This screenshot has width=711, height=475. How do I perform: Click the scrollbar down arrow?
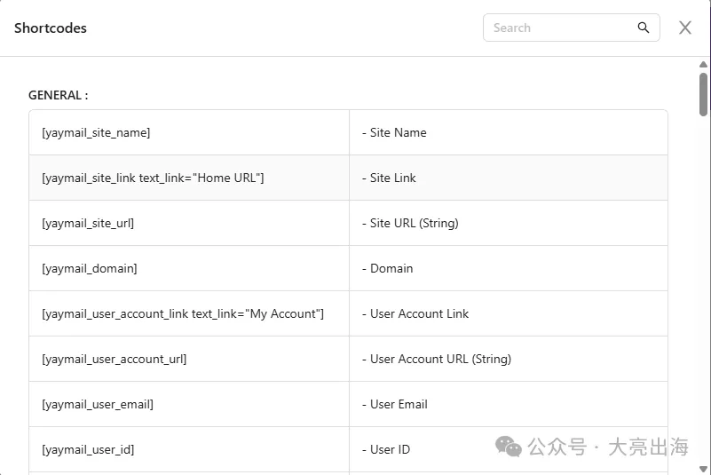pyautogui.click(x=703, y=469)
